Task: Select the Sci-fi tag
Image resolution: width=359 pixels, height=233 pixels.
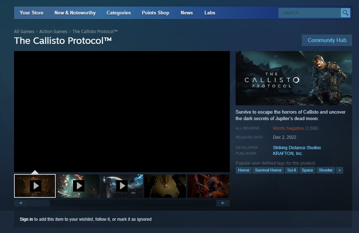Action: [291, 170]
